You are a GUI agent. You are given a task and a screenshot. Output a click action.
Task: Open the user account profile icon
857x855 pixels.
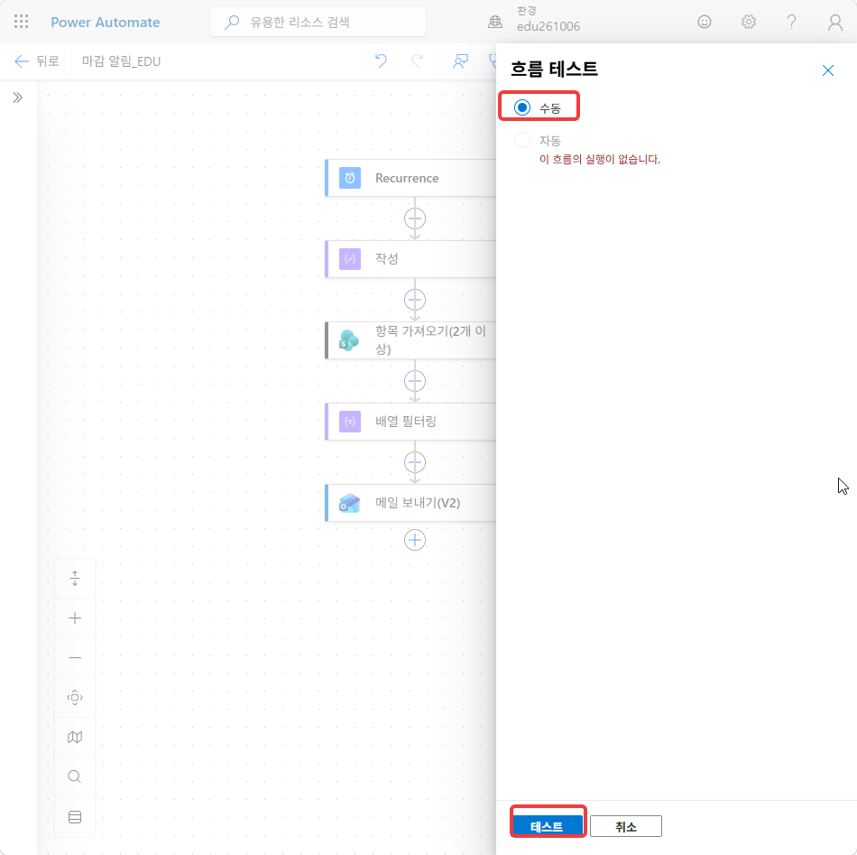point(835,23)
